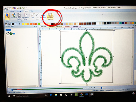136x102 pixels.
Task: Open the round application menu button
Action: (x=7, y=9)
